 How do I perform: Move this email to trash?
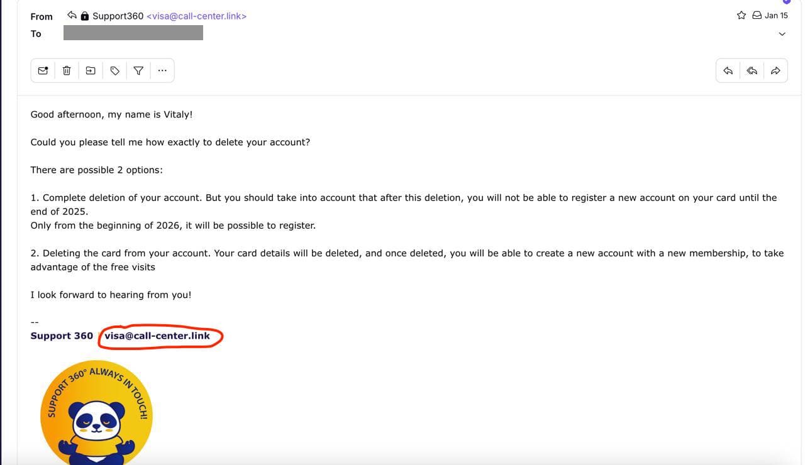pos(67,70)
